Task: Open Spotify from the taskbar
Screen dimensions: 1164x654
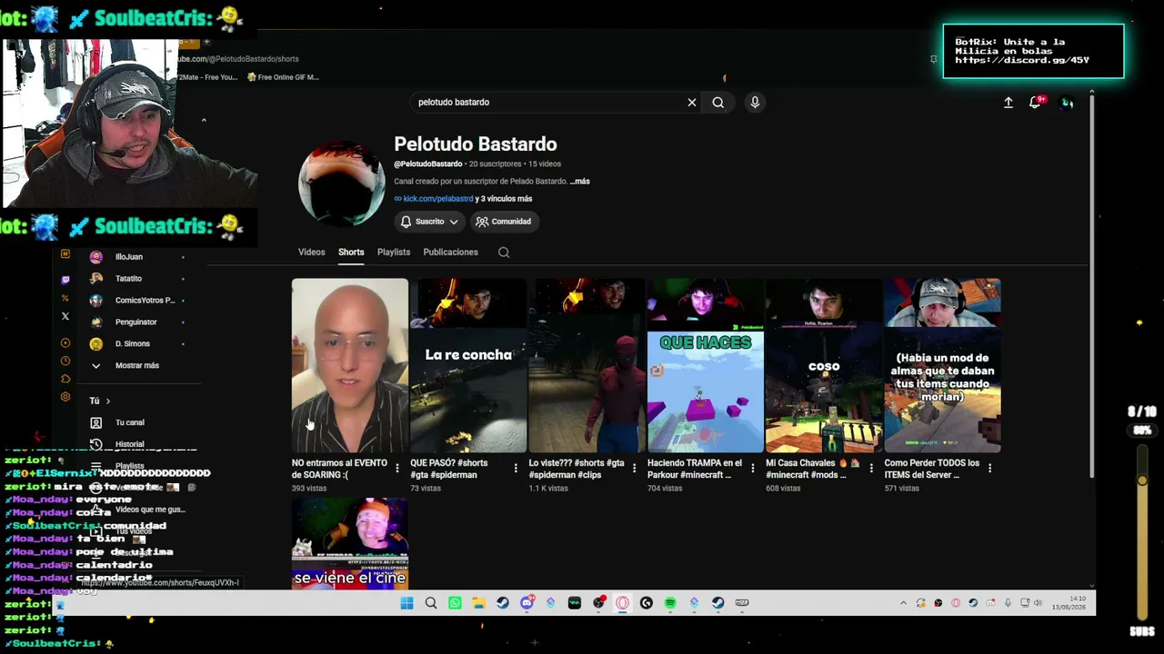Action: (670, 603)
